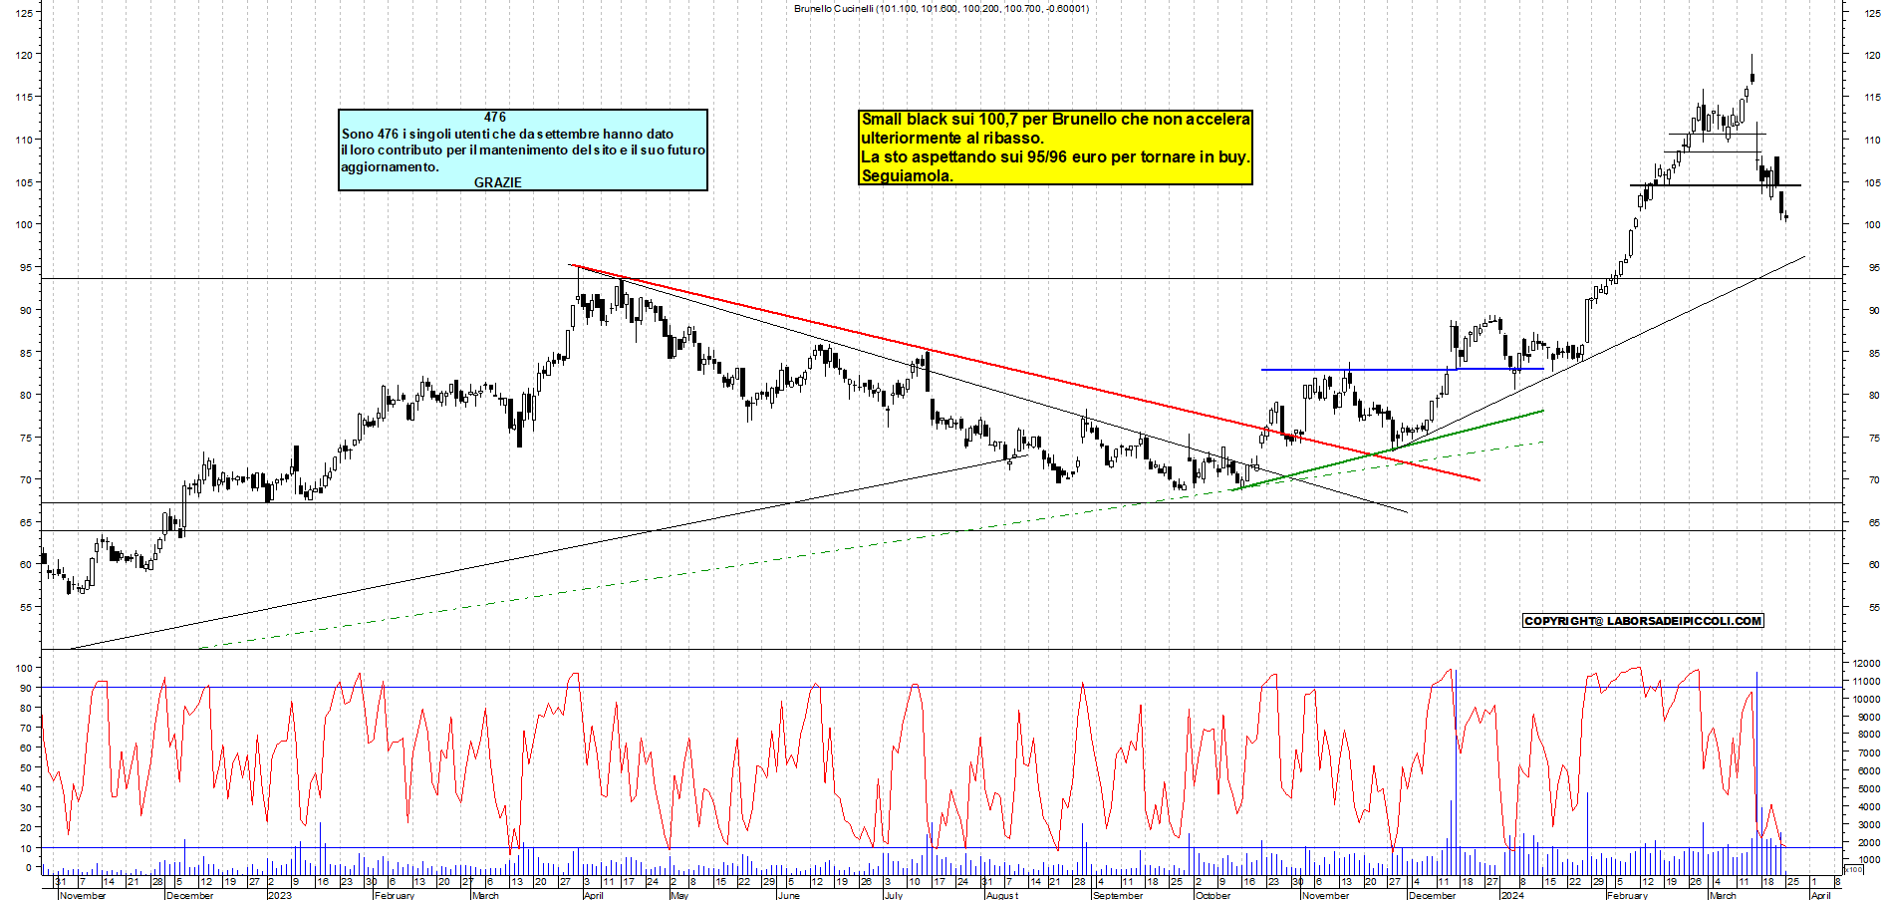1883x900 pixels.
Task: Click the blue horizontal line in oscillator panel
Action: click(941, 848)
